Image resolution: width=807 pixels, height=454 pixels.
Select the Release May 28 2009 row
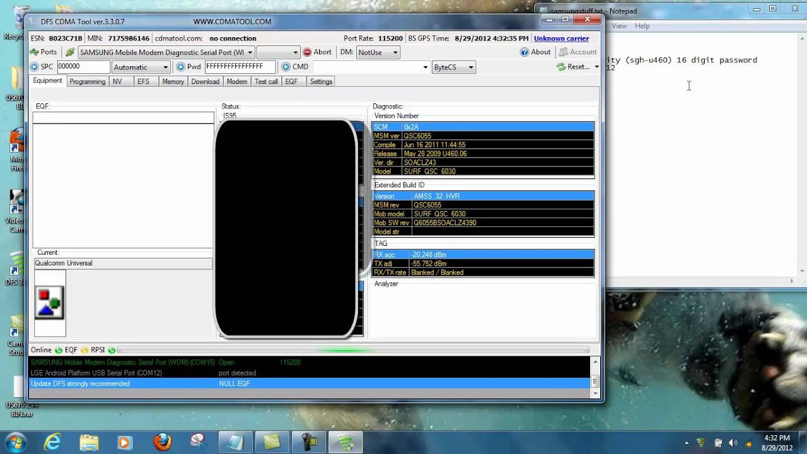click(x=483, y=153)
